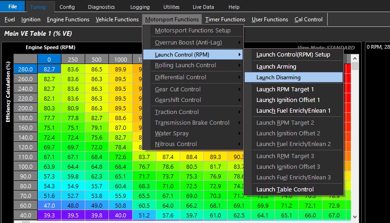This screenshot has height=223, width=390.
Task: Open the Fuel menu
Action: tap(10, 19)
